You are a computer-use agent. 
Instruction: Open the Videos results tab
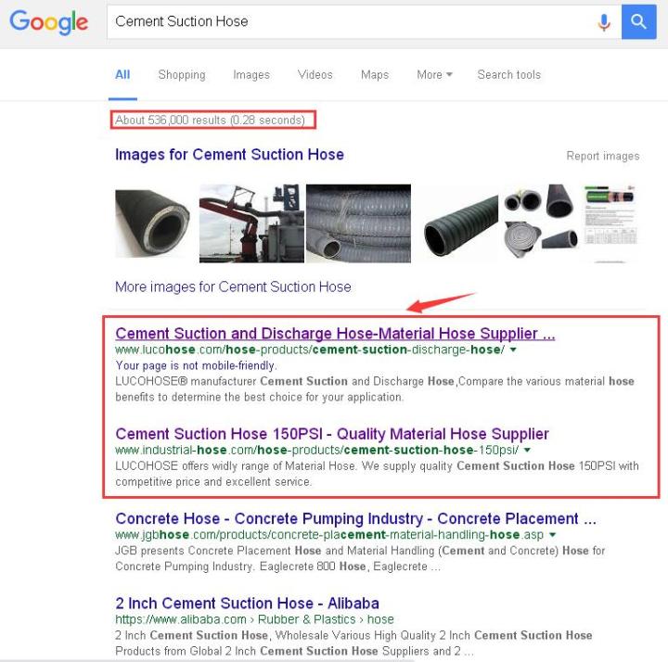[x=315, y=75]
